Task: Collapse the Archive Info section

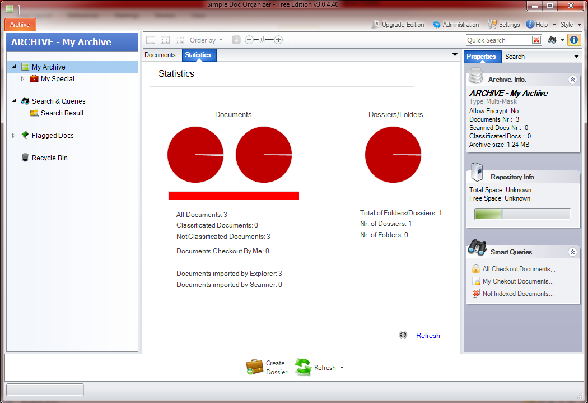Action: [x=572, y=80]
